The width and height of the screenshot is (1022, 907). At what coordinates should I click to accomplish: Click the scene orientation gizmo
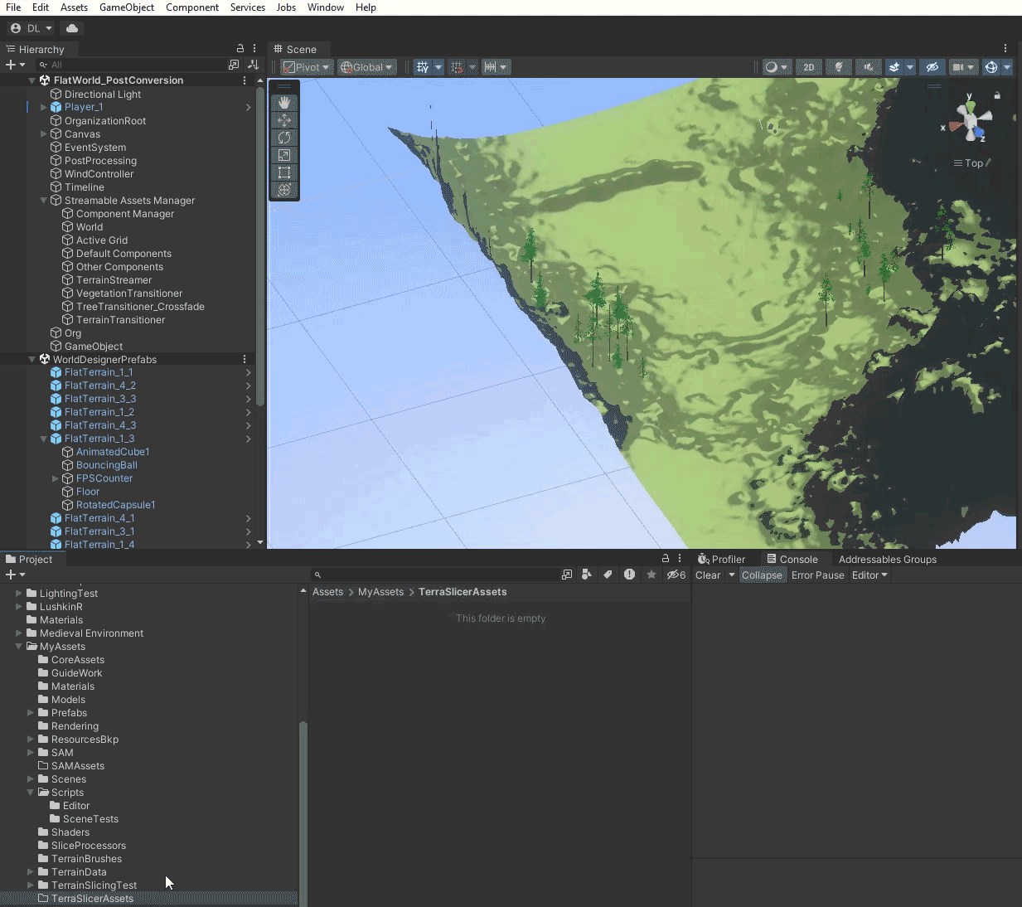tap(970, 123)
